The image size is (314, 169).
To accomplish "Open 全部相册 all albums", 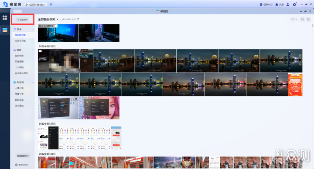I will tap(19, 56).
